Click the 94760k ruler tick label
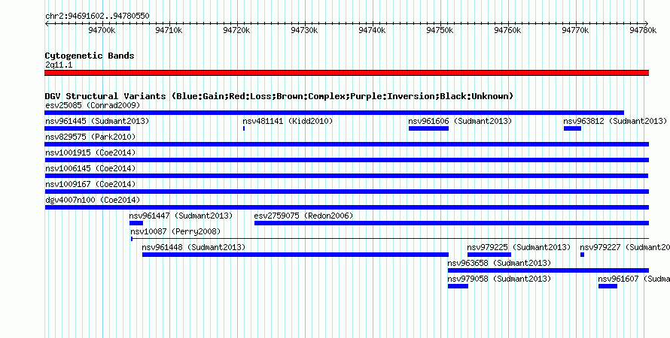670x338 pixels. click(x=507, y=30)
